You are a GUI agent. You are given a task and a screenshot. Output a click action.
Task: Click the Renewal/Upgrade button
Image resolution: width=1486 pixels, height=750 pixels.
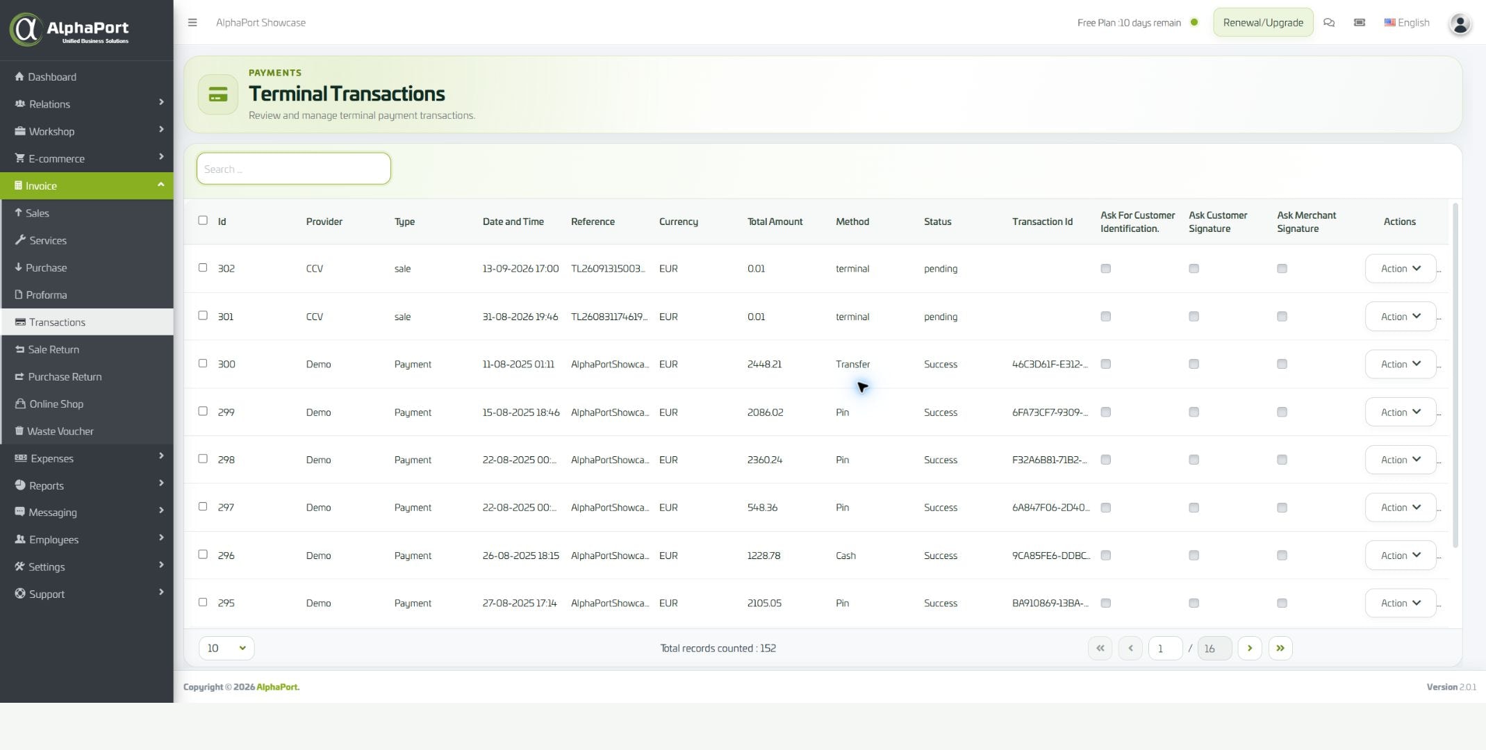(x=1262, y=22)
